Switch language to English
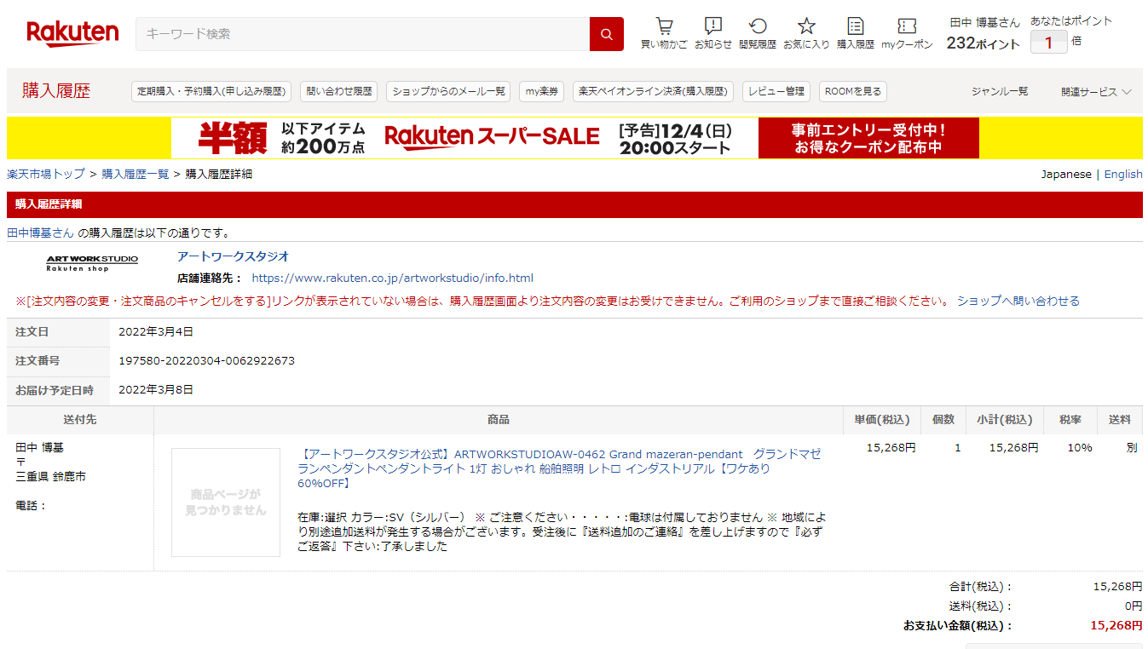The height and width of the screenshot is (649, 1148). tap(1122, 174)
